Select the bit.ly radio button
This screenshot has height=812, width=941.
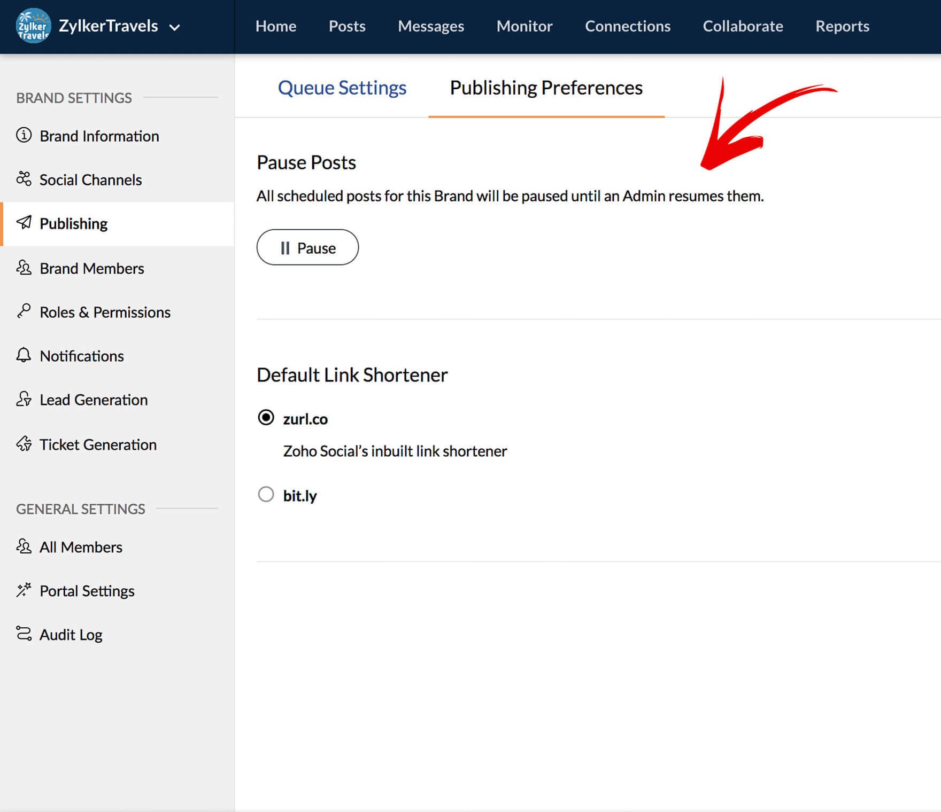tap(266, 494)
